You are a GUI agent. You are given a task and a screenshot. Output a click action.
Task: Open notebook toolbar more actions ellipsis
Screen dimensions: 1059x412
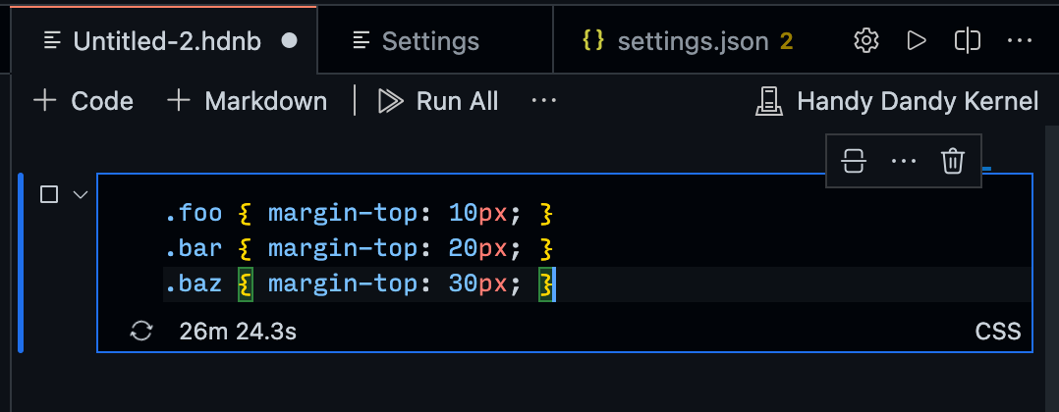tap(543, 101)
